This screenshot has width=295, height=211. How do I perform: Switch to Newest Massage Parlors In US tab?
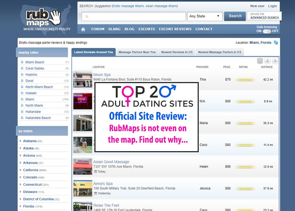coord(219,52)
